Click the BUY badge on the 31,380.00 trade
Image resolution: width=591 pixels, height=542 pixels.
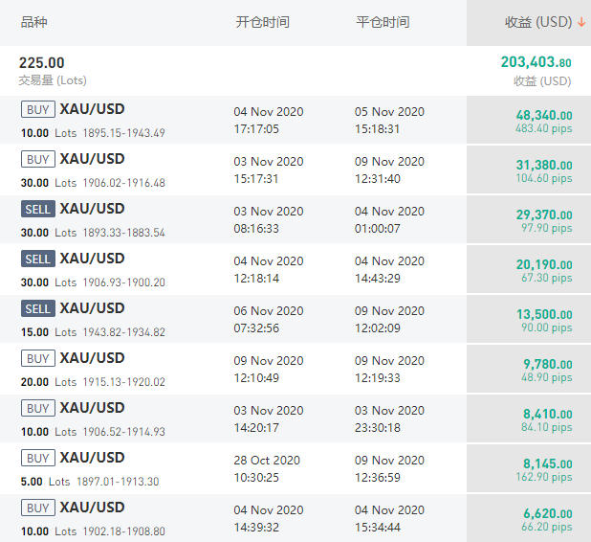(38, 159)
